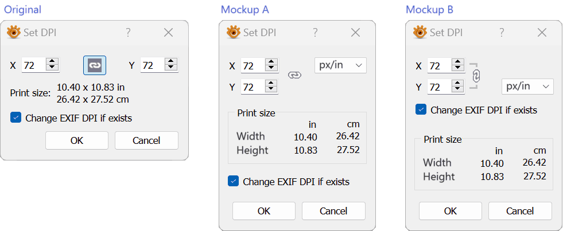Click the chain link button in Original dialog
The height and width of the screenshot is (231, 563).
[95, 65]
